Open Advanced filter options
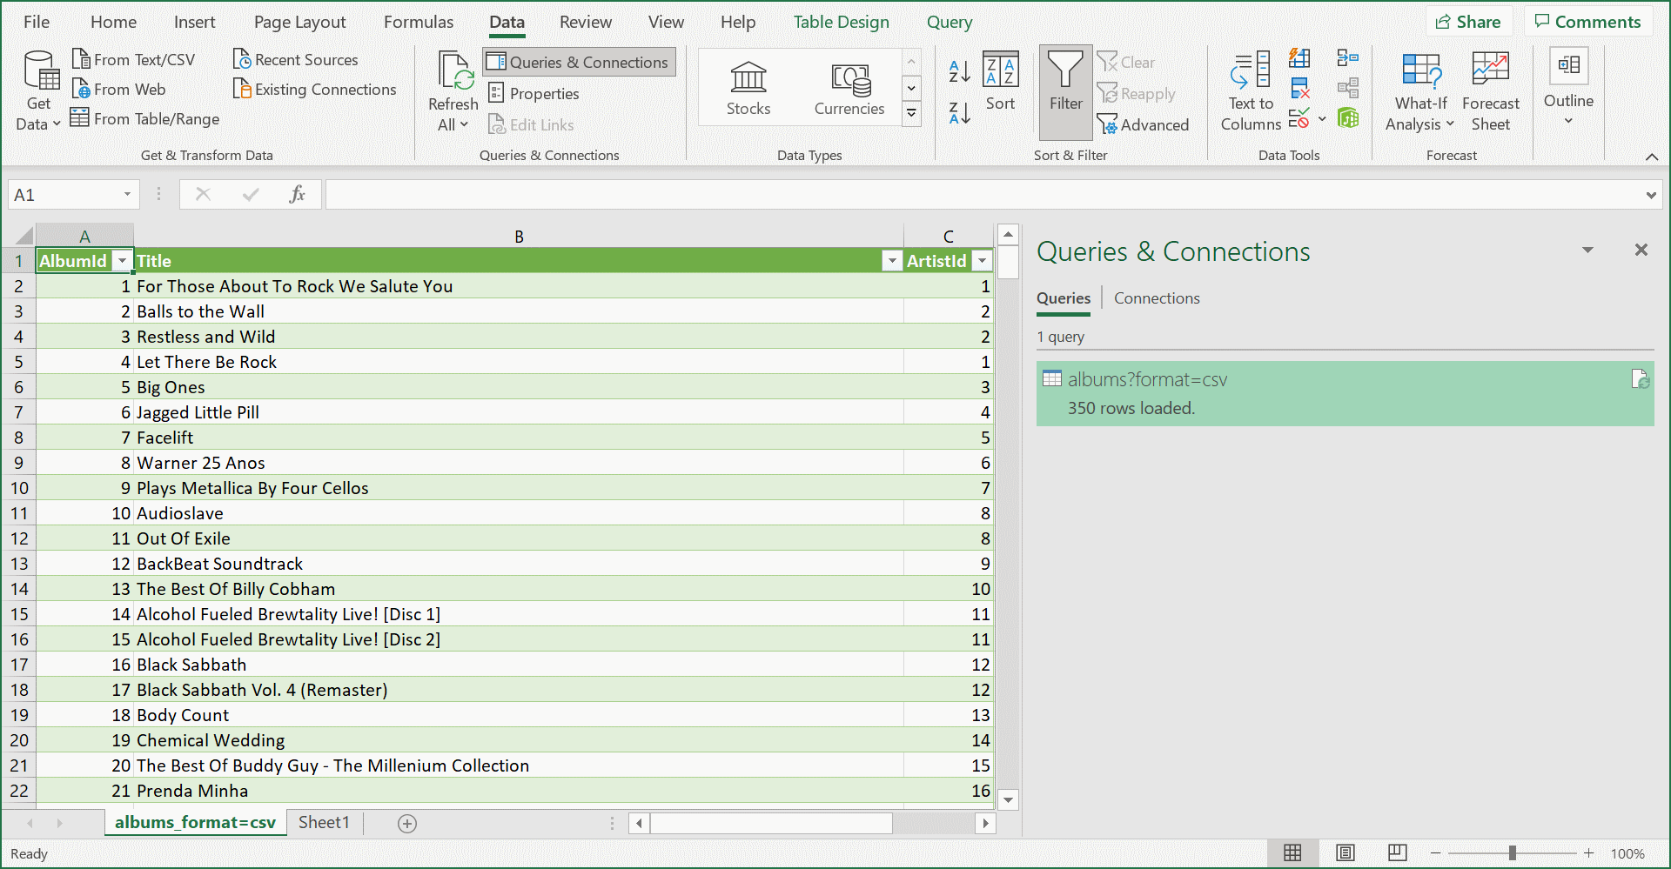Viewport: 1671px width, 869px height. (1143, 124)
